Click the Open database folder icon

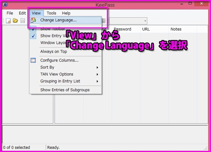[15, 21]
